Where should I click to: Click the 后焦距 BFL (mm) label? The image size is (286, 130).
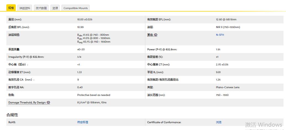click(19, 27)
